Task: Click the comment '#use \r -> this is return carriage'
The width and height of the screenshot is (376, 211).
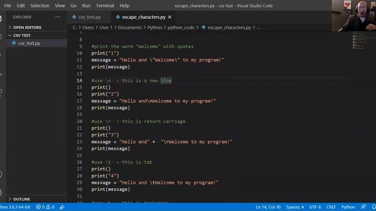Action: pos(139,121)
